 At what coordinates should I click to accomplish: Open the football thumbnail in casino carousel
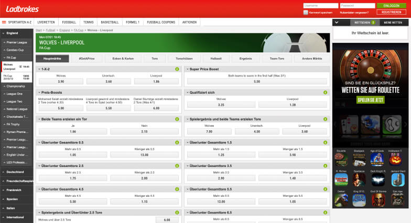coord(392,125)
